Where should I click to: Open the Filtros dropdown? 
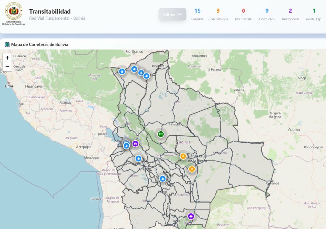172,14
